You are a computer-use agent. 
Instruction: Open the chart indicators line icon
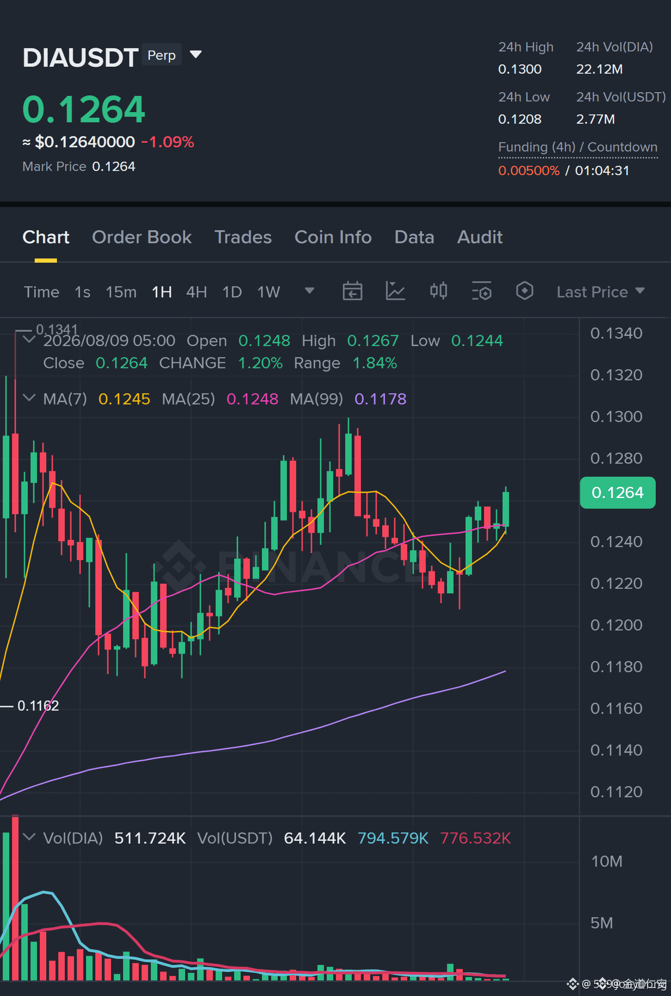[x=395, y=291]
